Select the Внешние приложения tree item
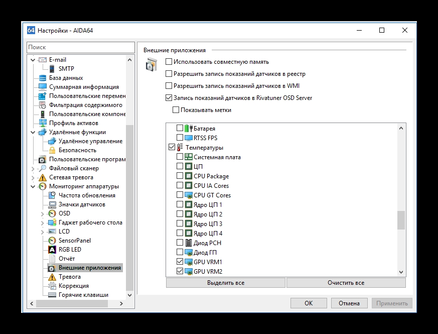 coord(90,268)
